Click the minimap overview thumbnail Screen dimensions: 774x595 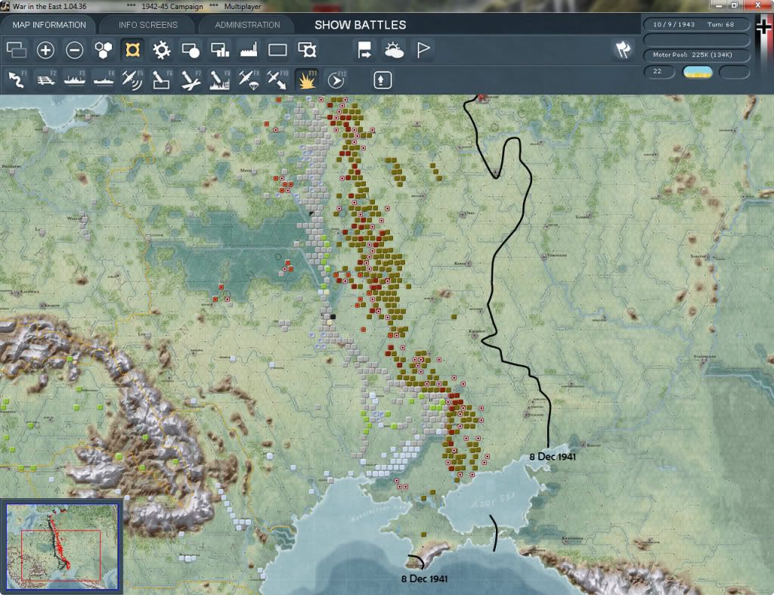point(62,546)
